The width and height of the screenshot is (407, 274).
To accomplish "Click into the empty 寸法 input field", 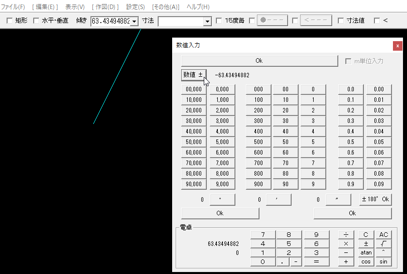I will pyautogui.click(x=181, y=21).
